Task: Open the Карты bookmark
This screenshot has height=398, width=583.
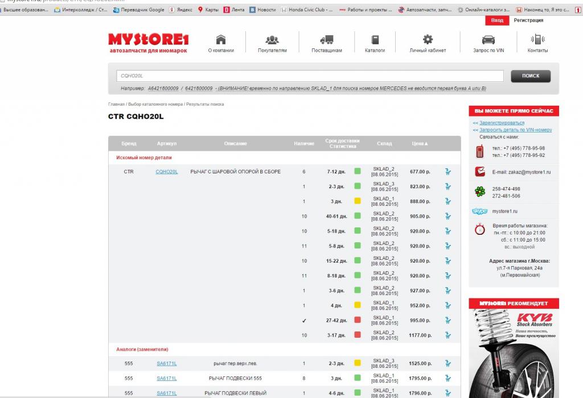Action: coord(208,10)
